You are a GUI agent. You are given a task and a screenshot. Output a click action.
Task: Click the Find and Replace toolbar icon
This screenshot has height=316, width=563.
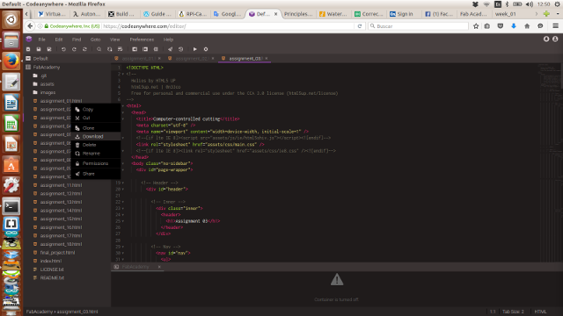click(x=109, y=49)
